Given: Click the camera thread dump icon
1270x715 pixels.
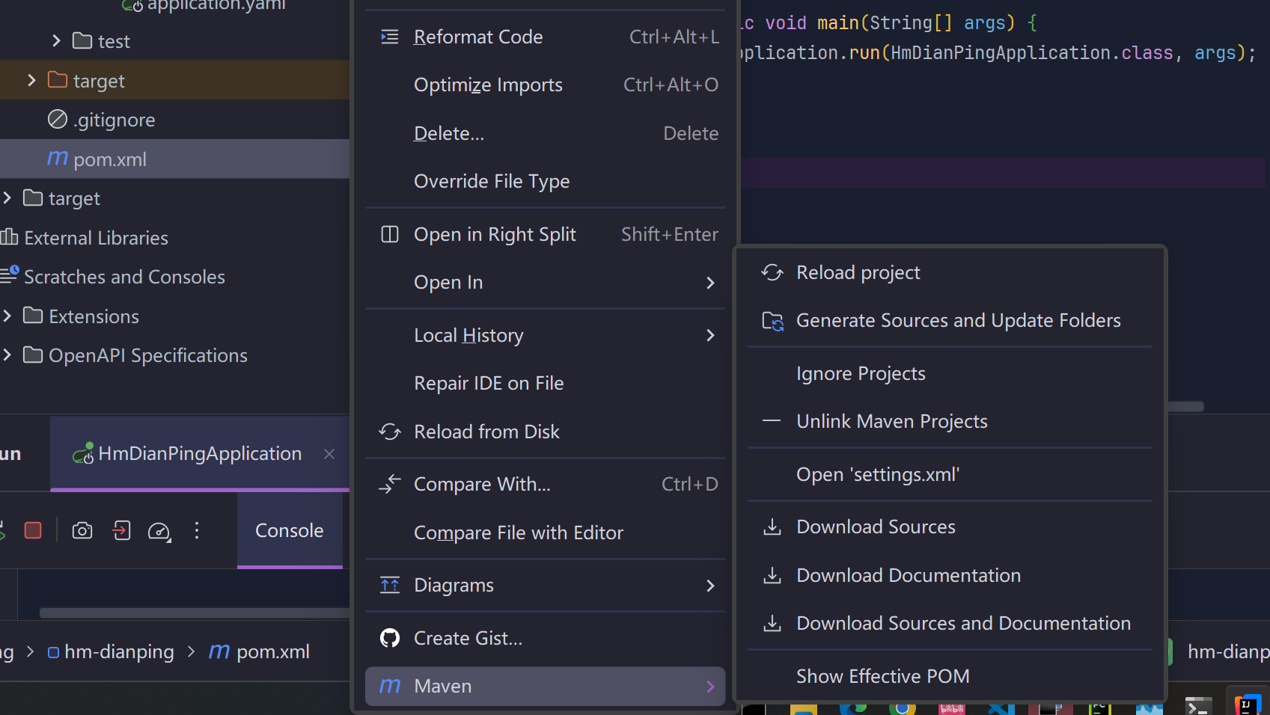Looking at the screenshot, I should point(82,530).
